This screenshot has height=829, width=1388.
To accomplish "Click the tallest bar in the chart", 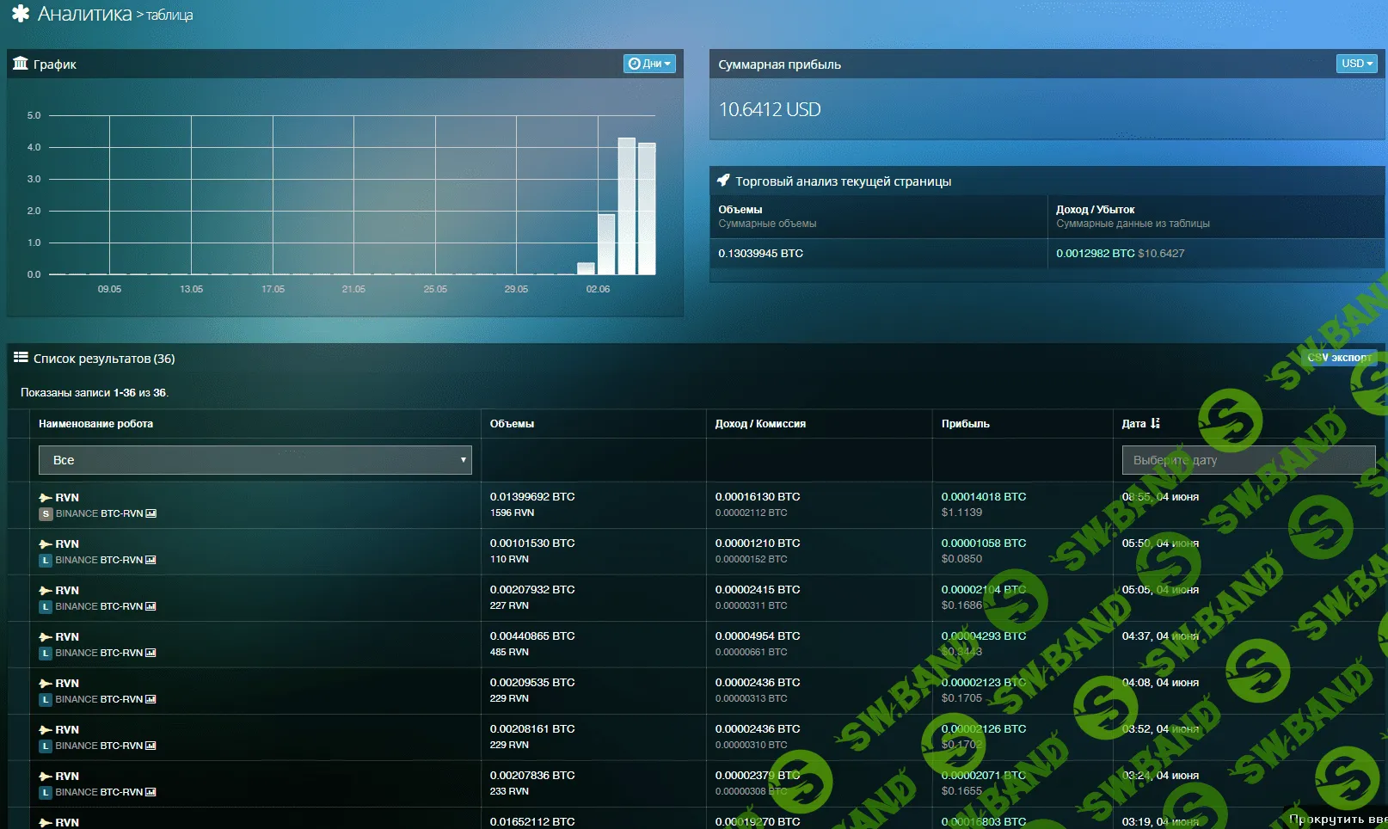I will (x=626, y=206).
